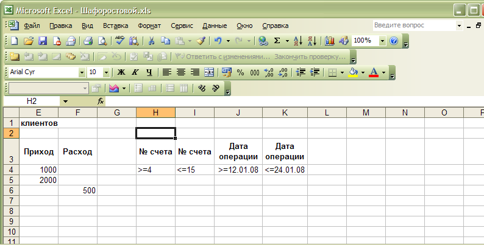Open Excel Help (question mark icon)

click(394, 41)
